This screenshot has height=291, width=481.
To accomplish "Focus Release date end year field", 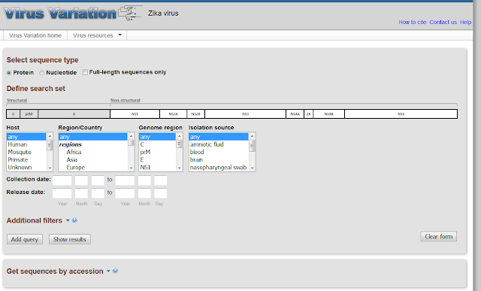I will point(125,193).
